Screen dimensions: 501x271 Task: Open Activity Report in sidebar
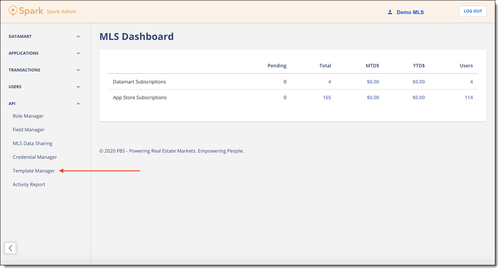point(29,184)
